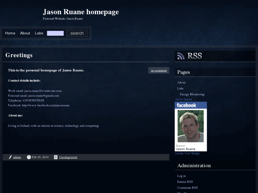The width and height of the screenshot is (258, 193).
Task: Click the clock icon beside Feb 25, 2010
Action: point(29,157)
